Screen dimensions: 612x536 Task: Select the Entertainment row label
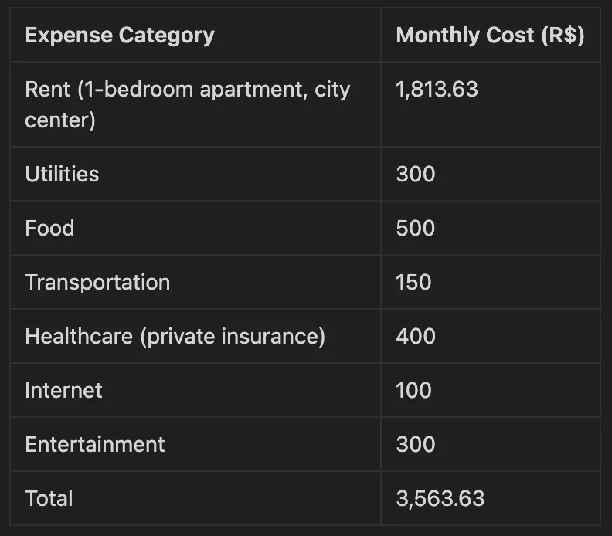(95, 444)
